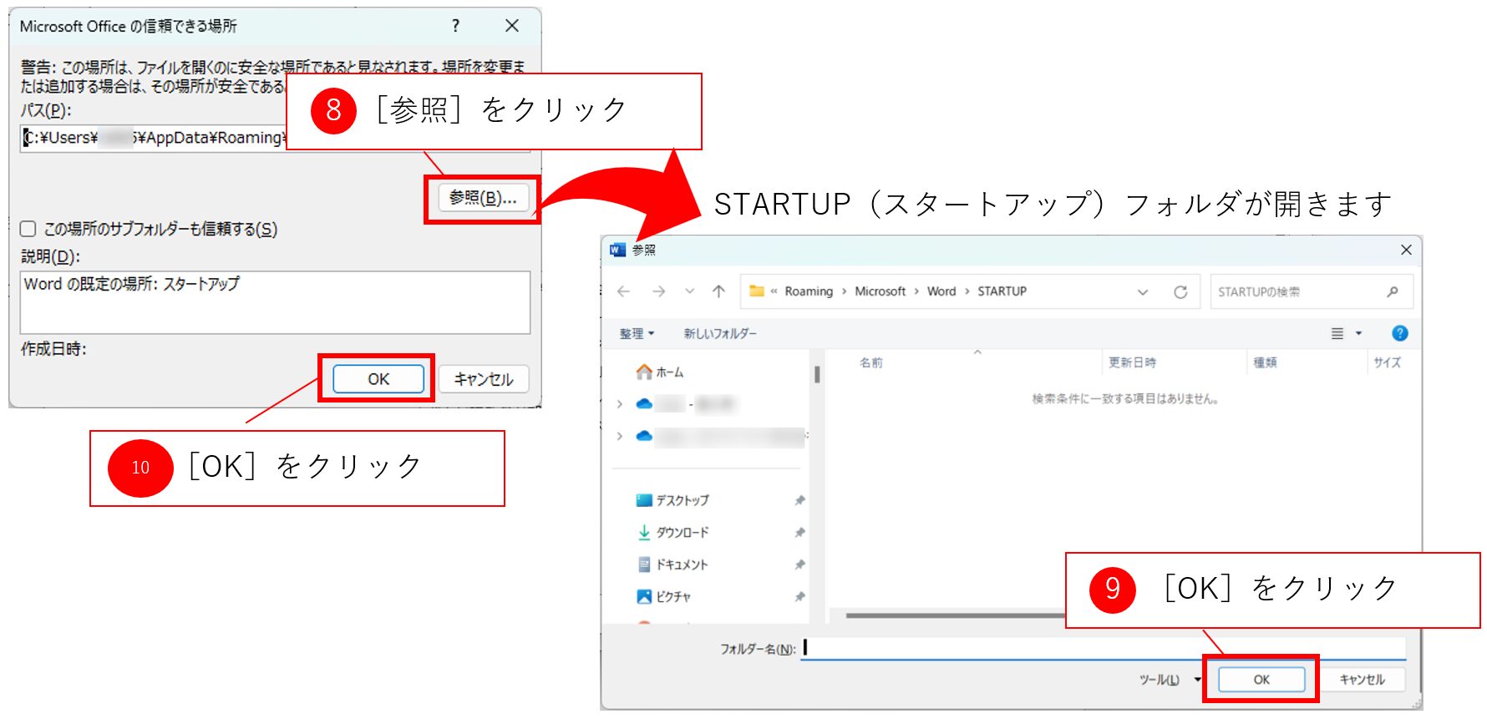Click the back arrow in the browse dialog

(623, 291)
